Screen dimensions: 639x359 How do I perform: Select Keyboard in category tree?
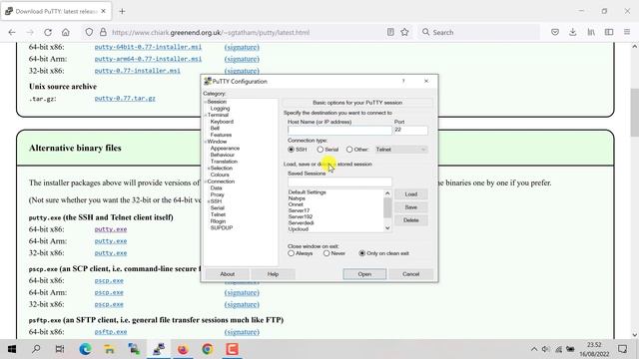[222, 122]
